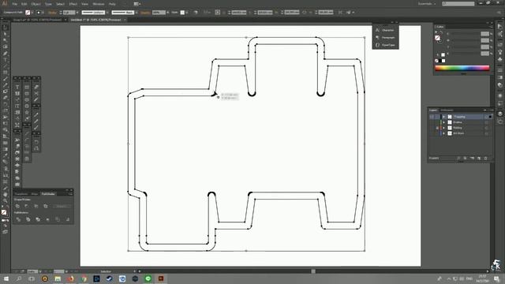Pick the Rectangle tool in floating shapes panel
The width and height of the screenshot is (505, 284).
pos(27,87)
